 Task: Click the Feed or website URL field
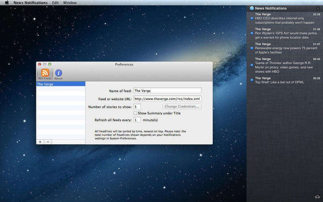(x=168, y=99)
